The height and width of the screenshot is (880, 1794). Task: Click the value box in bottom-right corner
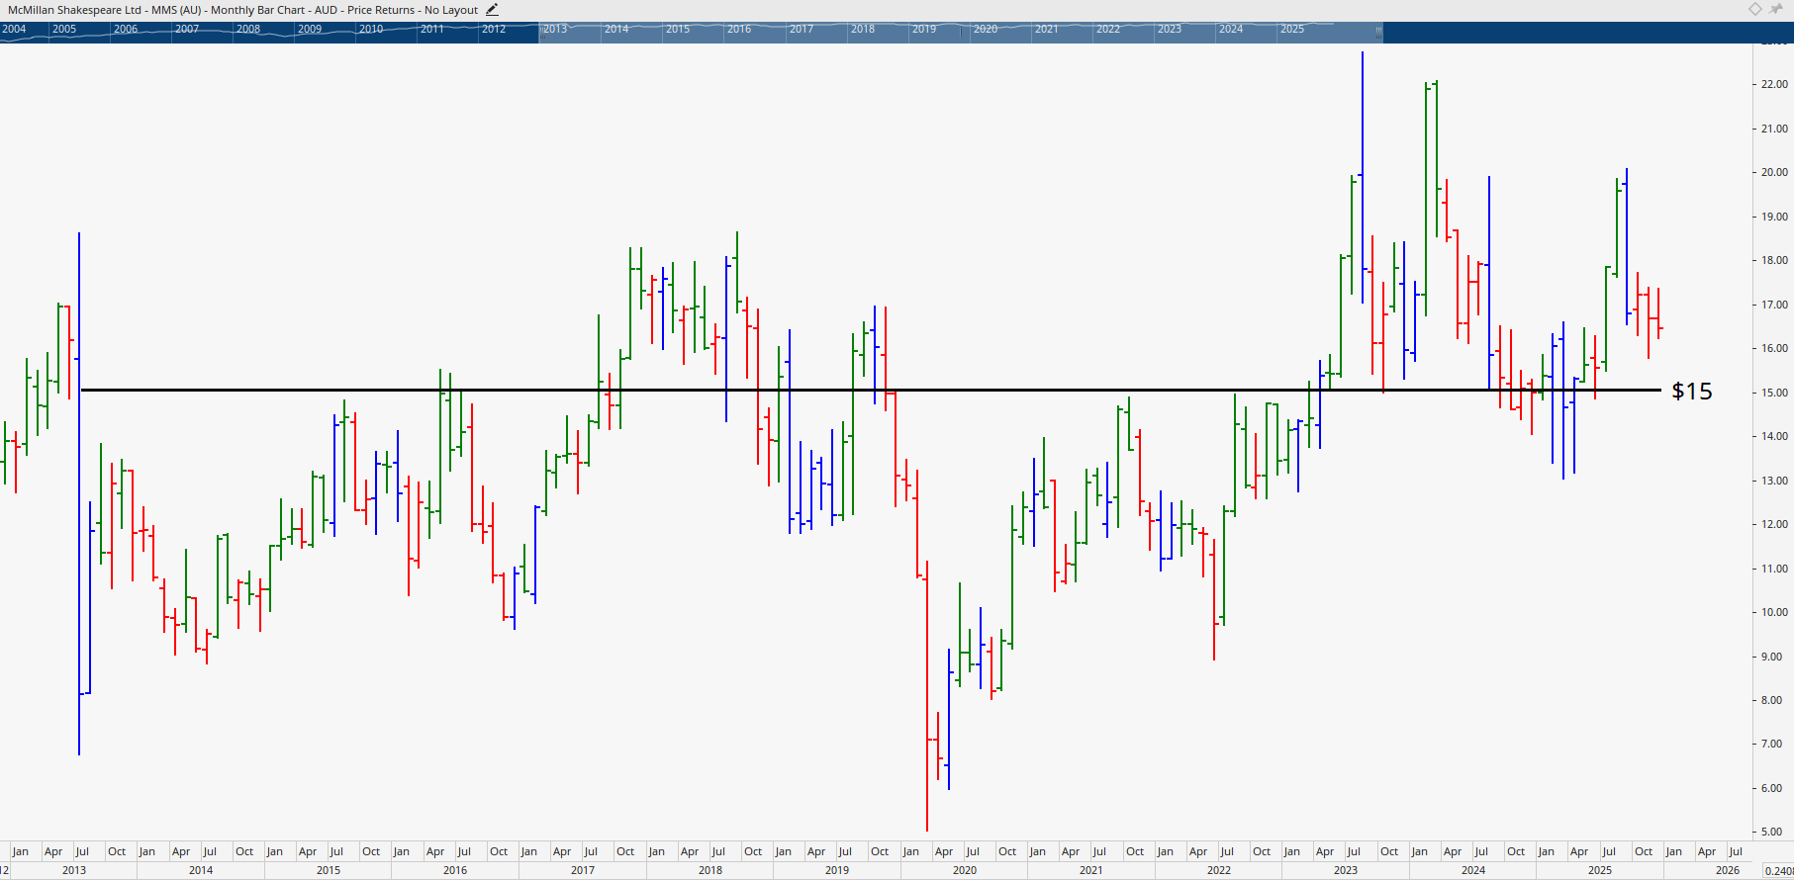1778,870
